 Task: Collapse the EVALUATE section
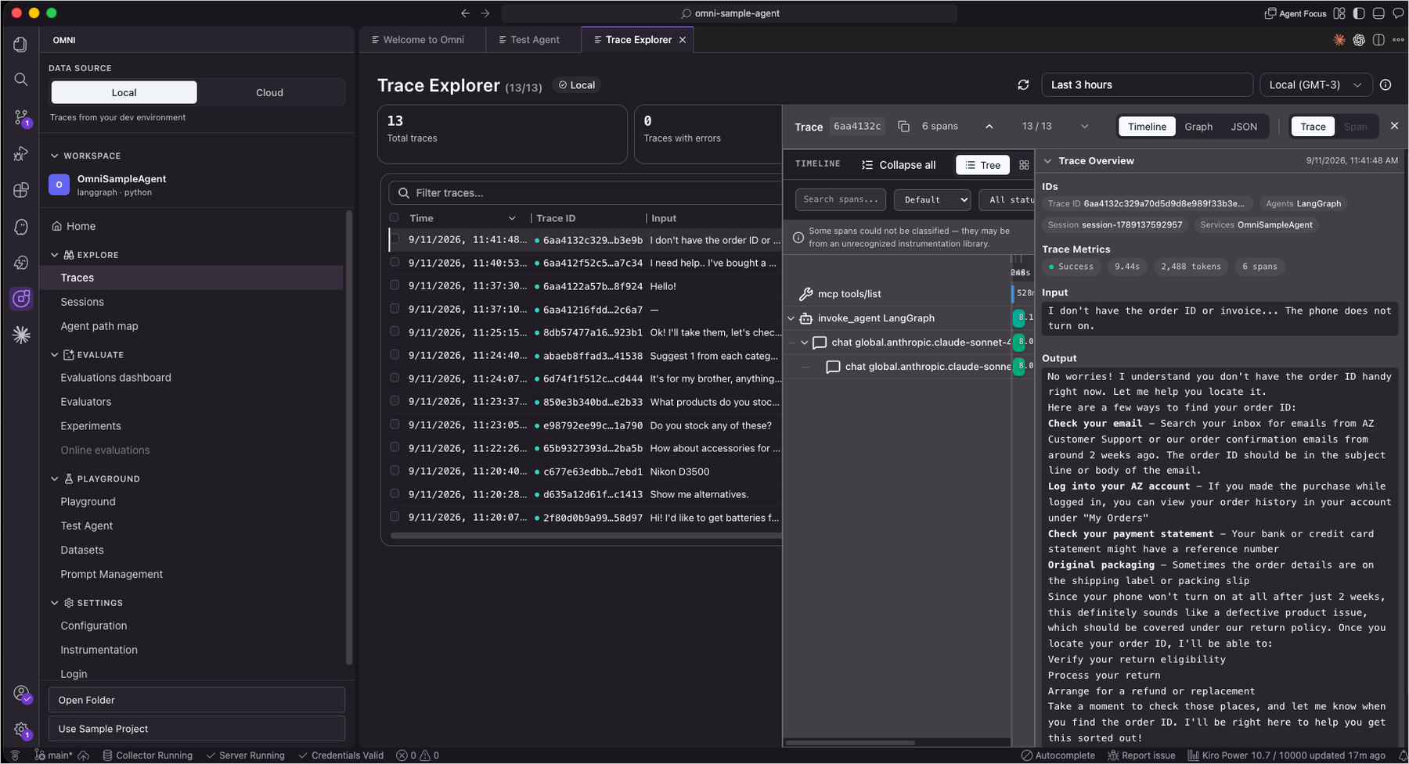pos(54,354)
